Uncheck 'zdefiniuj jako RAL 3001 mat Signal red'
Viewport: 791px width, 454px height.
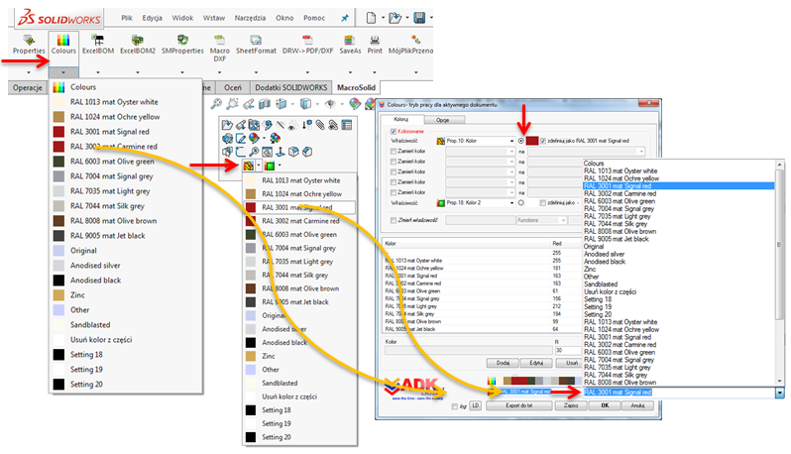pyautogui.click(x=543, y=141)
